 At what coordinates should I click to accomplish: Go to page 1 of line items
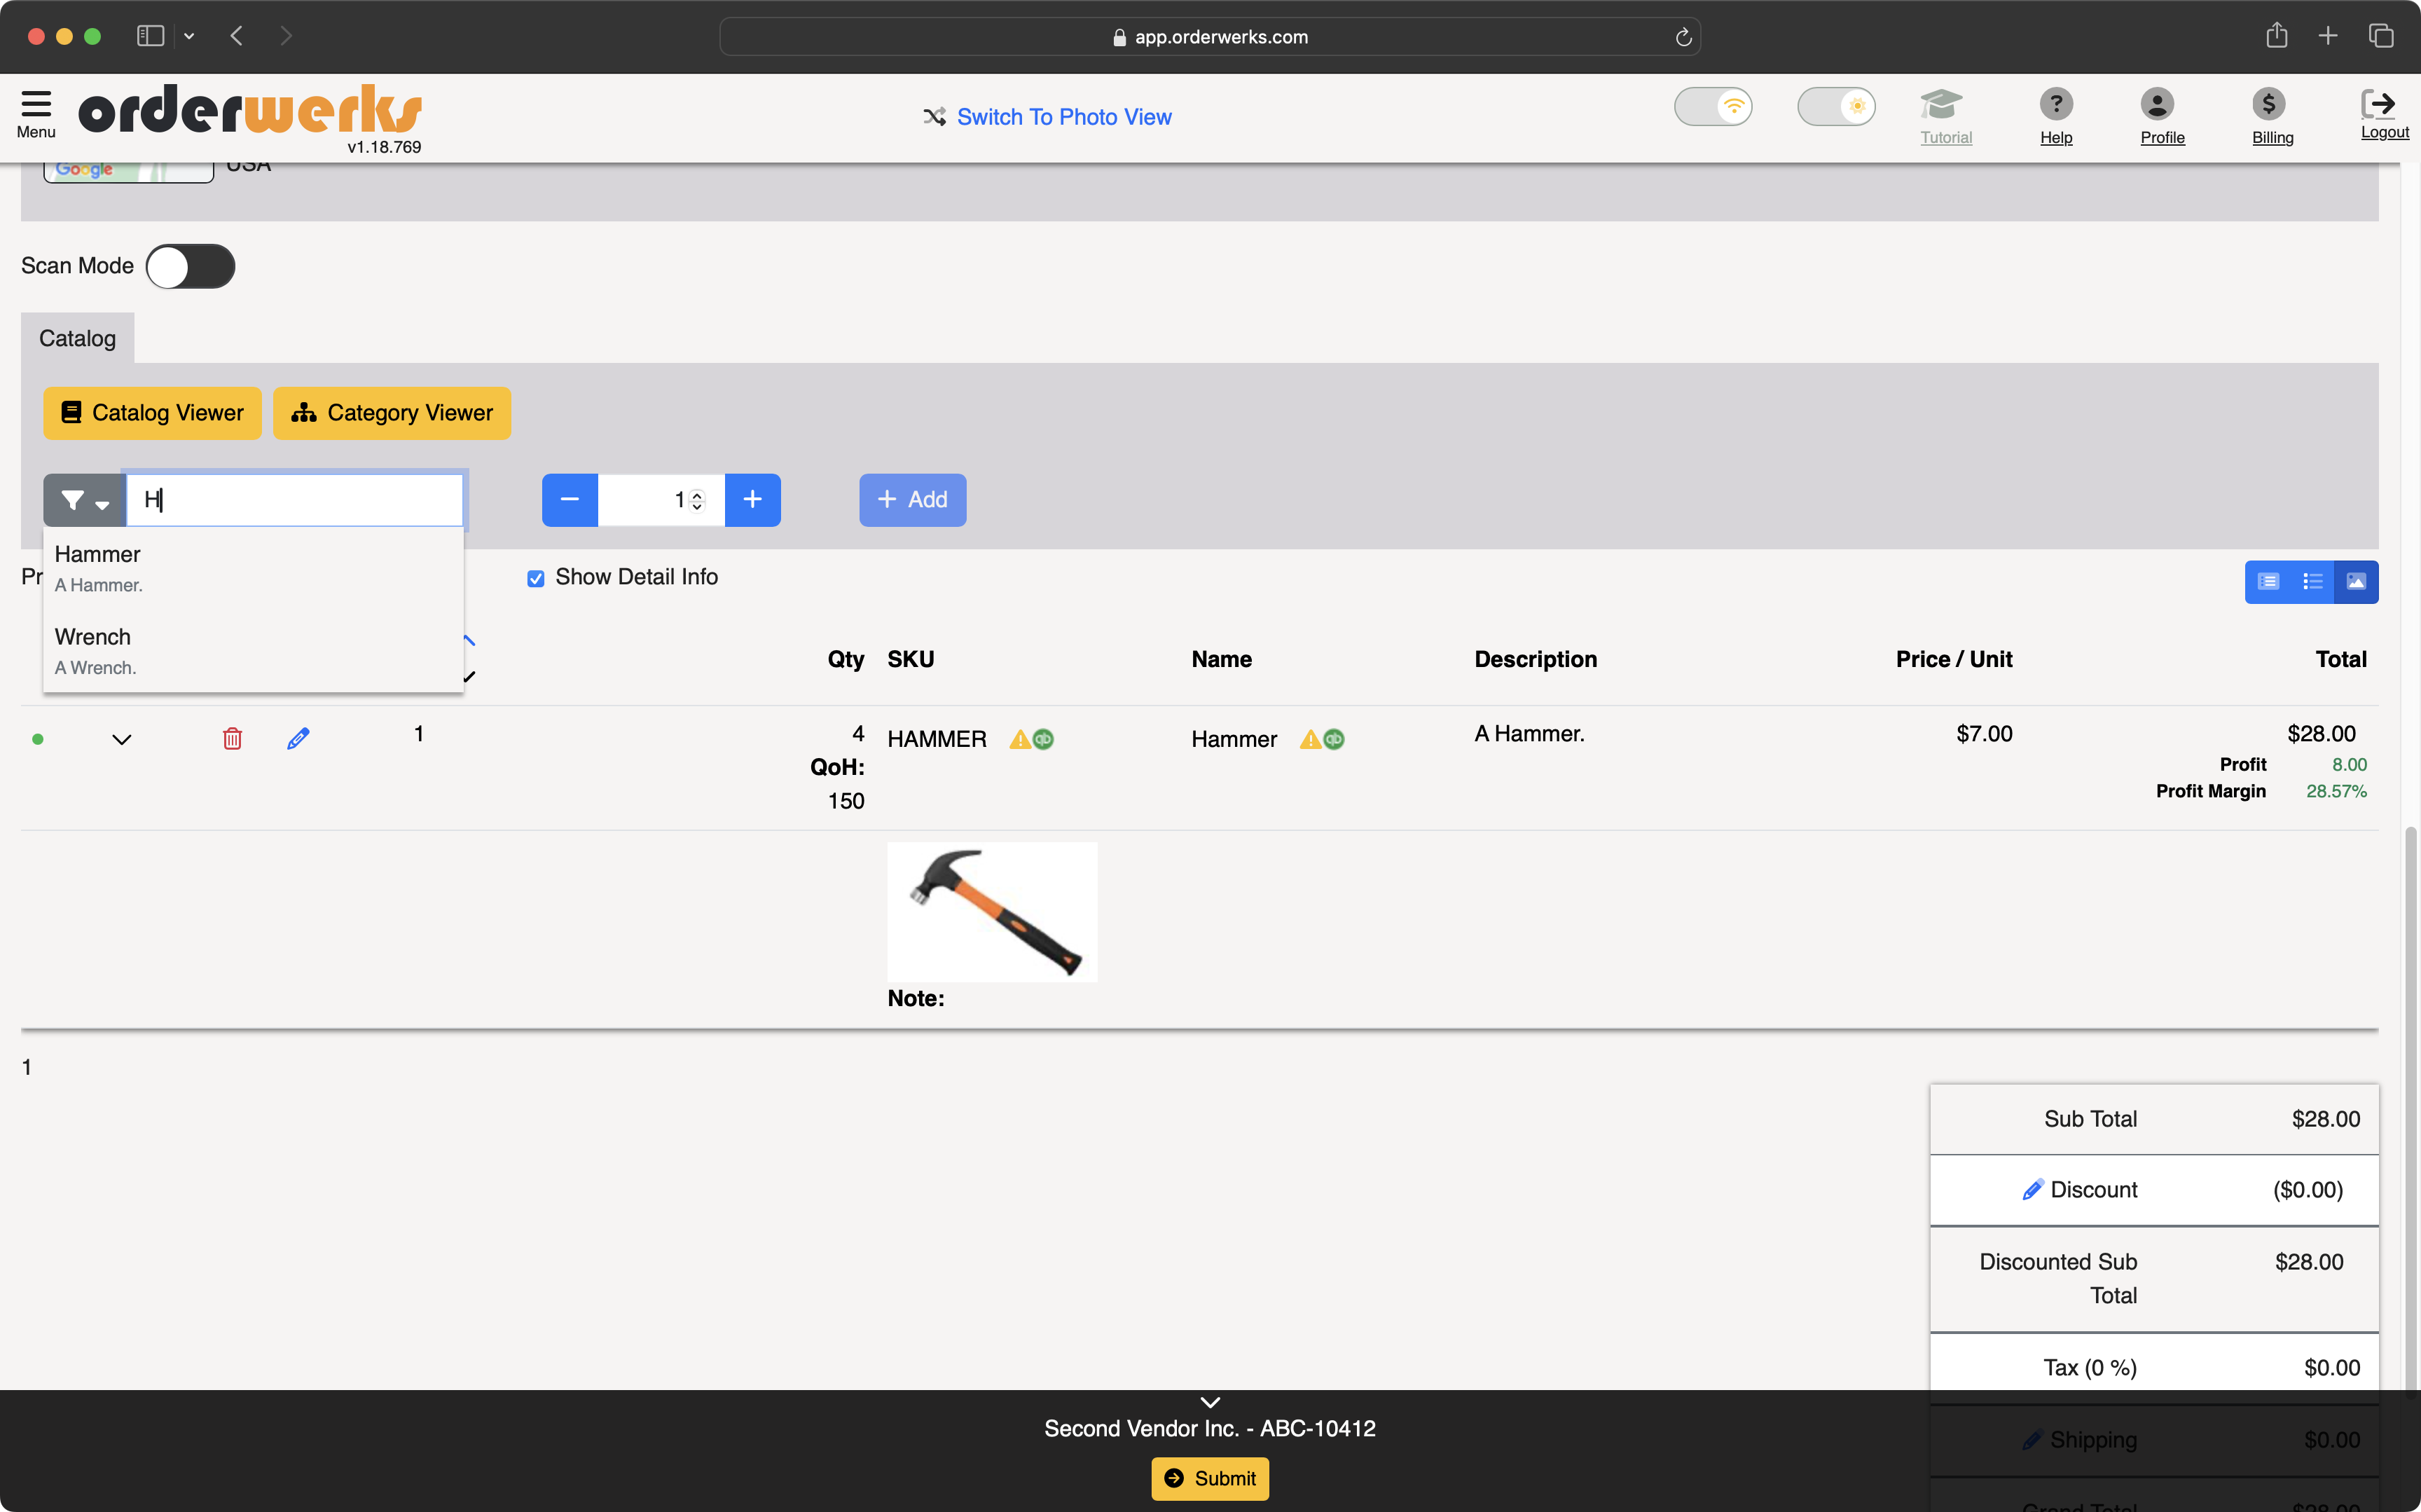[27, 1067]
